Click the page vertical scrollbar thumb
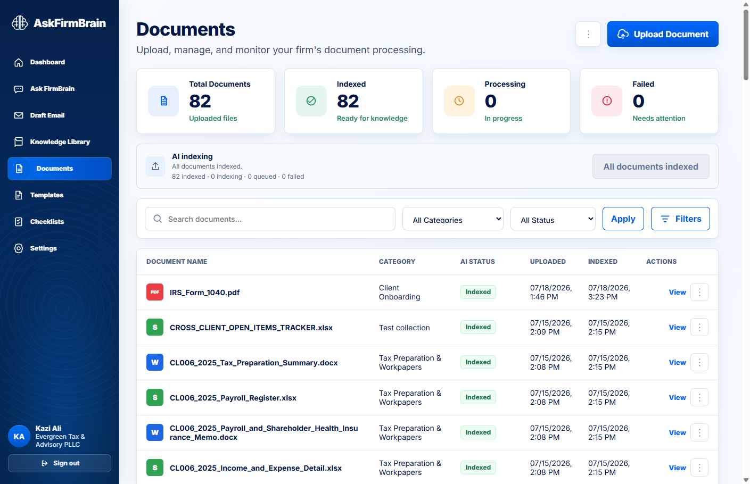This screenshot has width=750, height=484. click(746, 45)
